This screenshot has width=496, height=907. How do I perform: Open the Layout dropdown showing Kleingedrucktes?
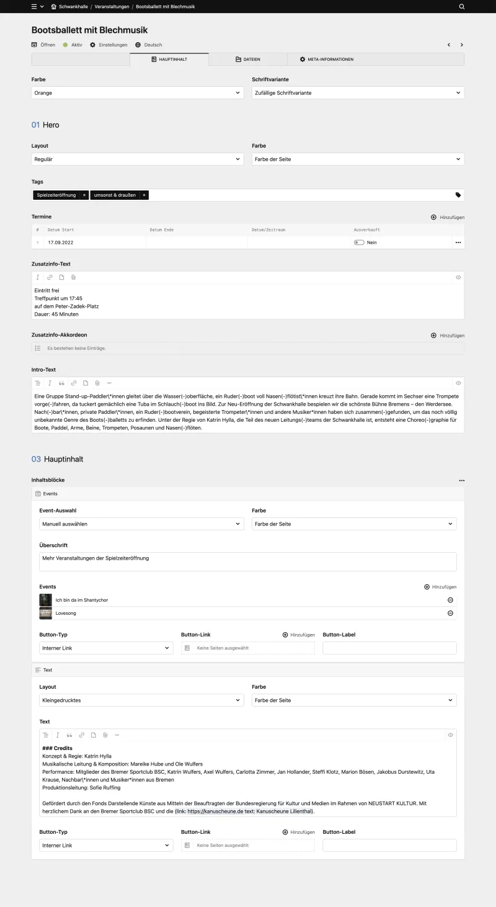pyautogui.click(x=141, y=700)
